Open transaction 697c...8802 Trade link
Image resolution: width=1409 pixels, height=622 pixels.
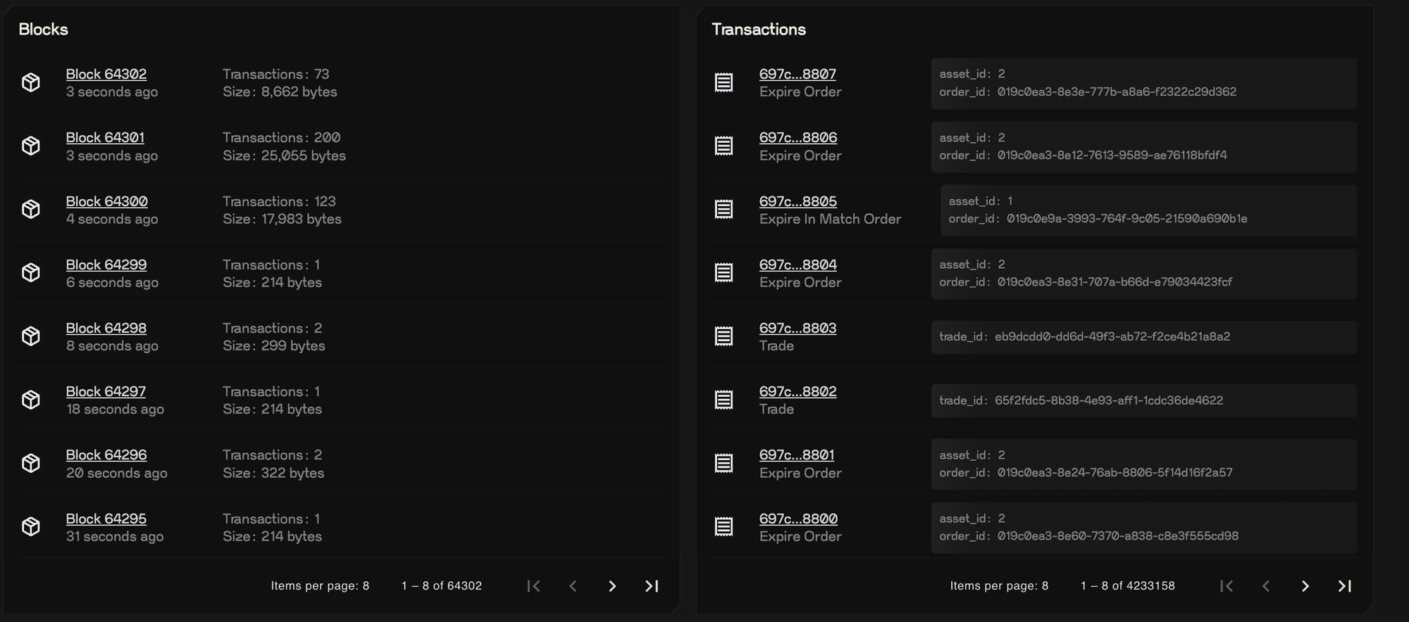point(797,391)
